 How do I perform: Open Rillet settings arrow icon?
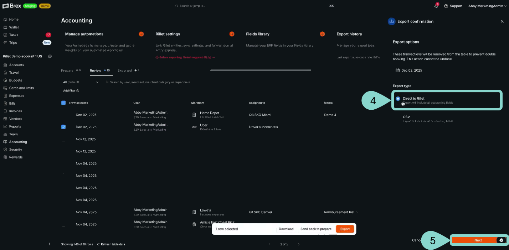pos(232,34)
